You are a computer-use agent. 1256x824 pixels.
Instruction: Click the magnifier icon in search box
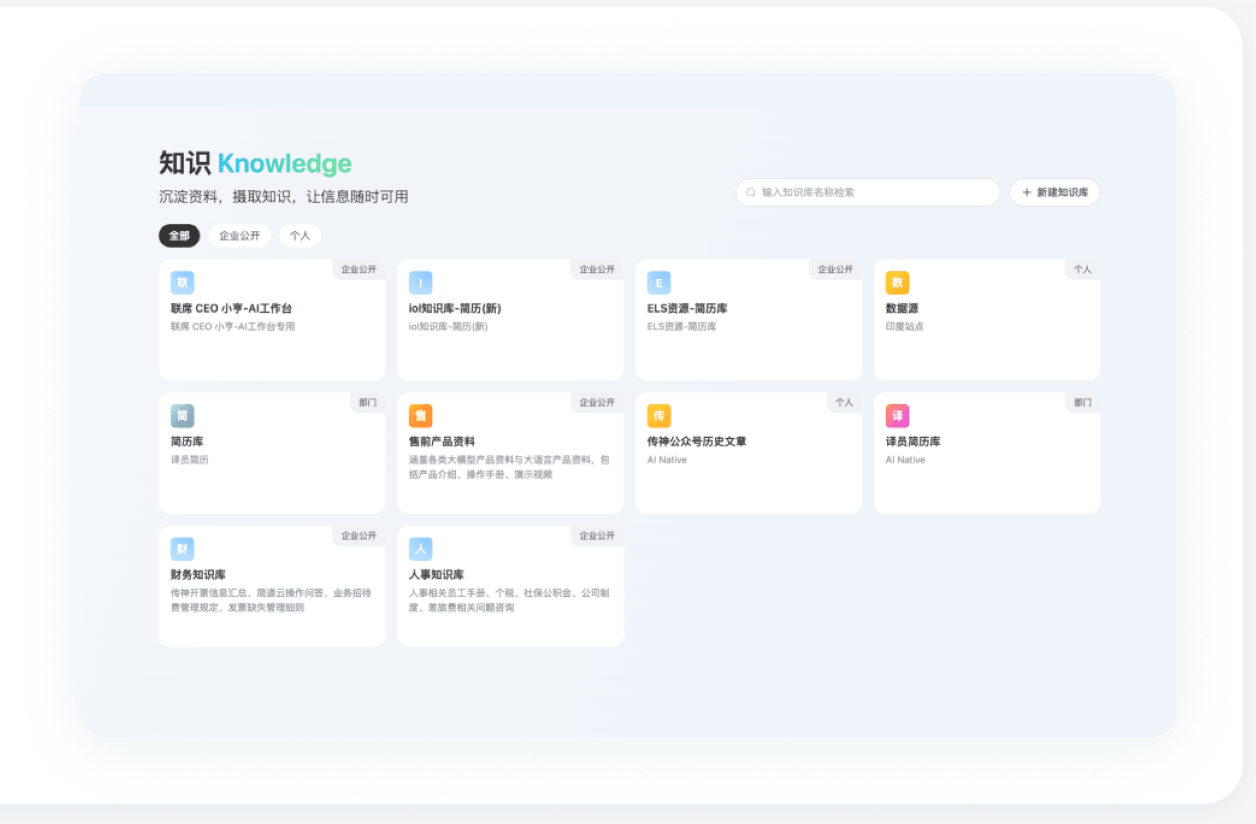coord(751,192)
